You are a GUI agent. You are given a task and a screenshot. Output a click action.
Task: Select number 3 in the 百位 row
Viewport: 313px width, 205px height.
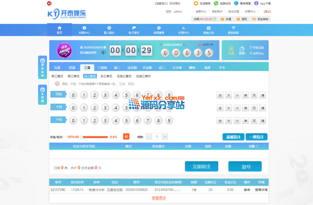[x=105, y=95]
